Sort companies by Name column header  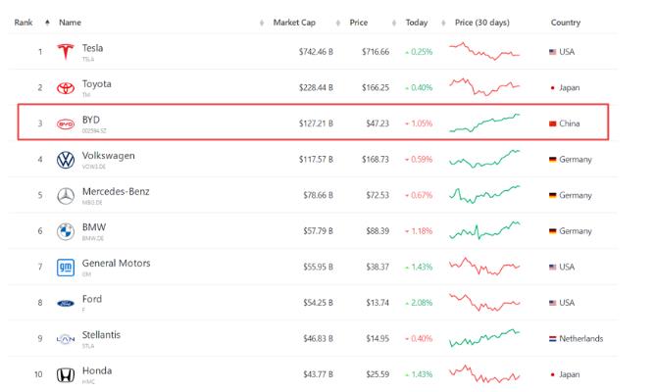coord(70,22)
